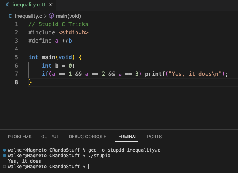
Task: Click the C file icon in tab
Action: coord(8,5)
